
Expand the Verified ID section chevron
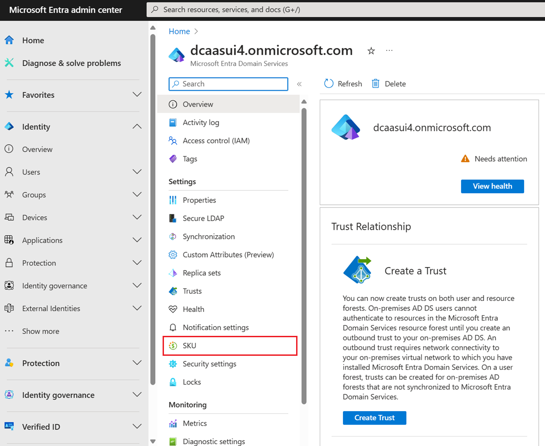[137, 427]
